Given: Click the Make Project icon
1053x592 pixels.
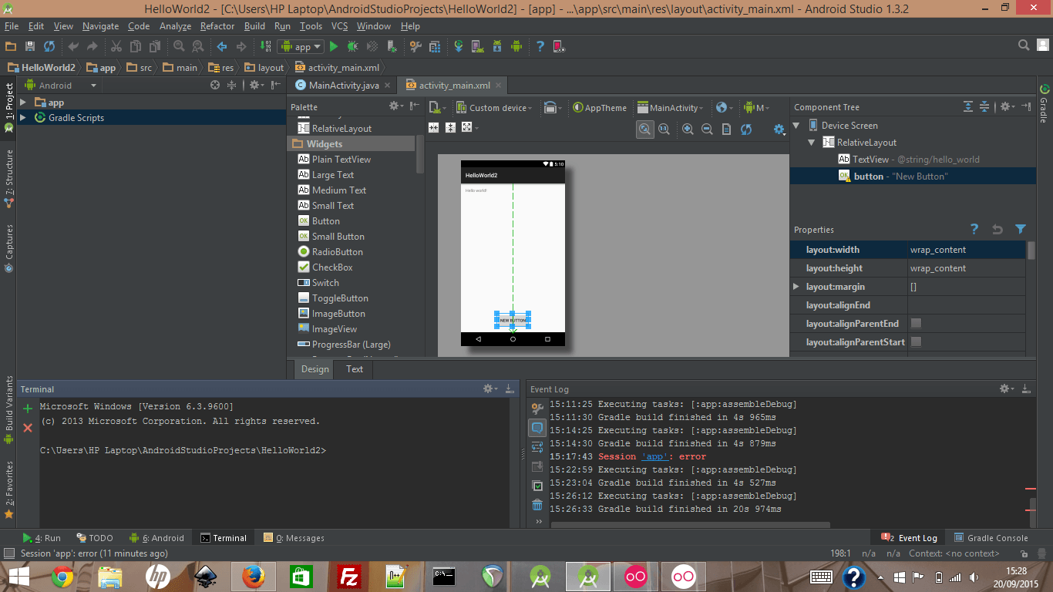Looking at the screenshot, I should [267, 47].
